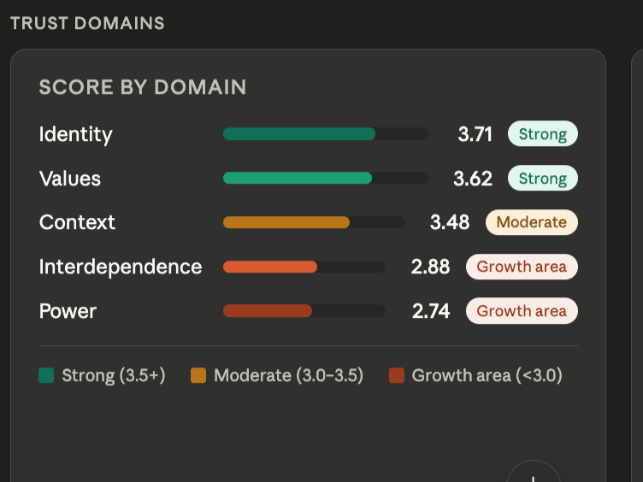Image resolution: width=643 pixels, height=482 pixels.
Task: Click the SCORE BY DOMAIN heading
Action: pyautogui.click(x=143, y=87)
